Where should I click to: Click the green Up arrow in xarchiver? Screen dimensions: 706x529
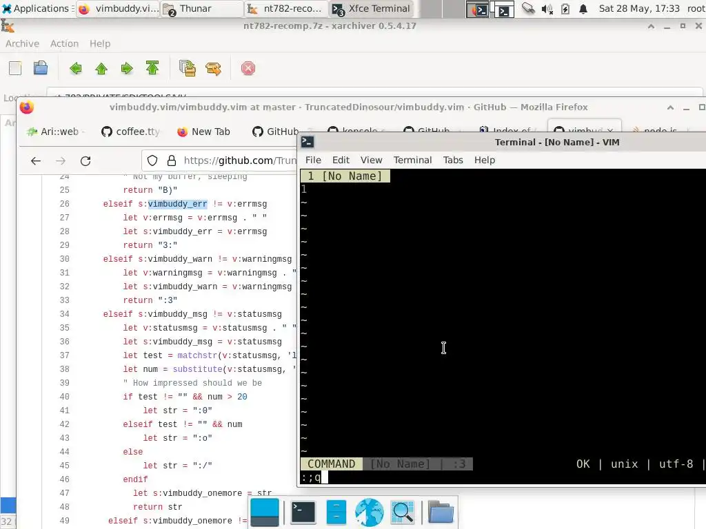pos(101,68)
